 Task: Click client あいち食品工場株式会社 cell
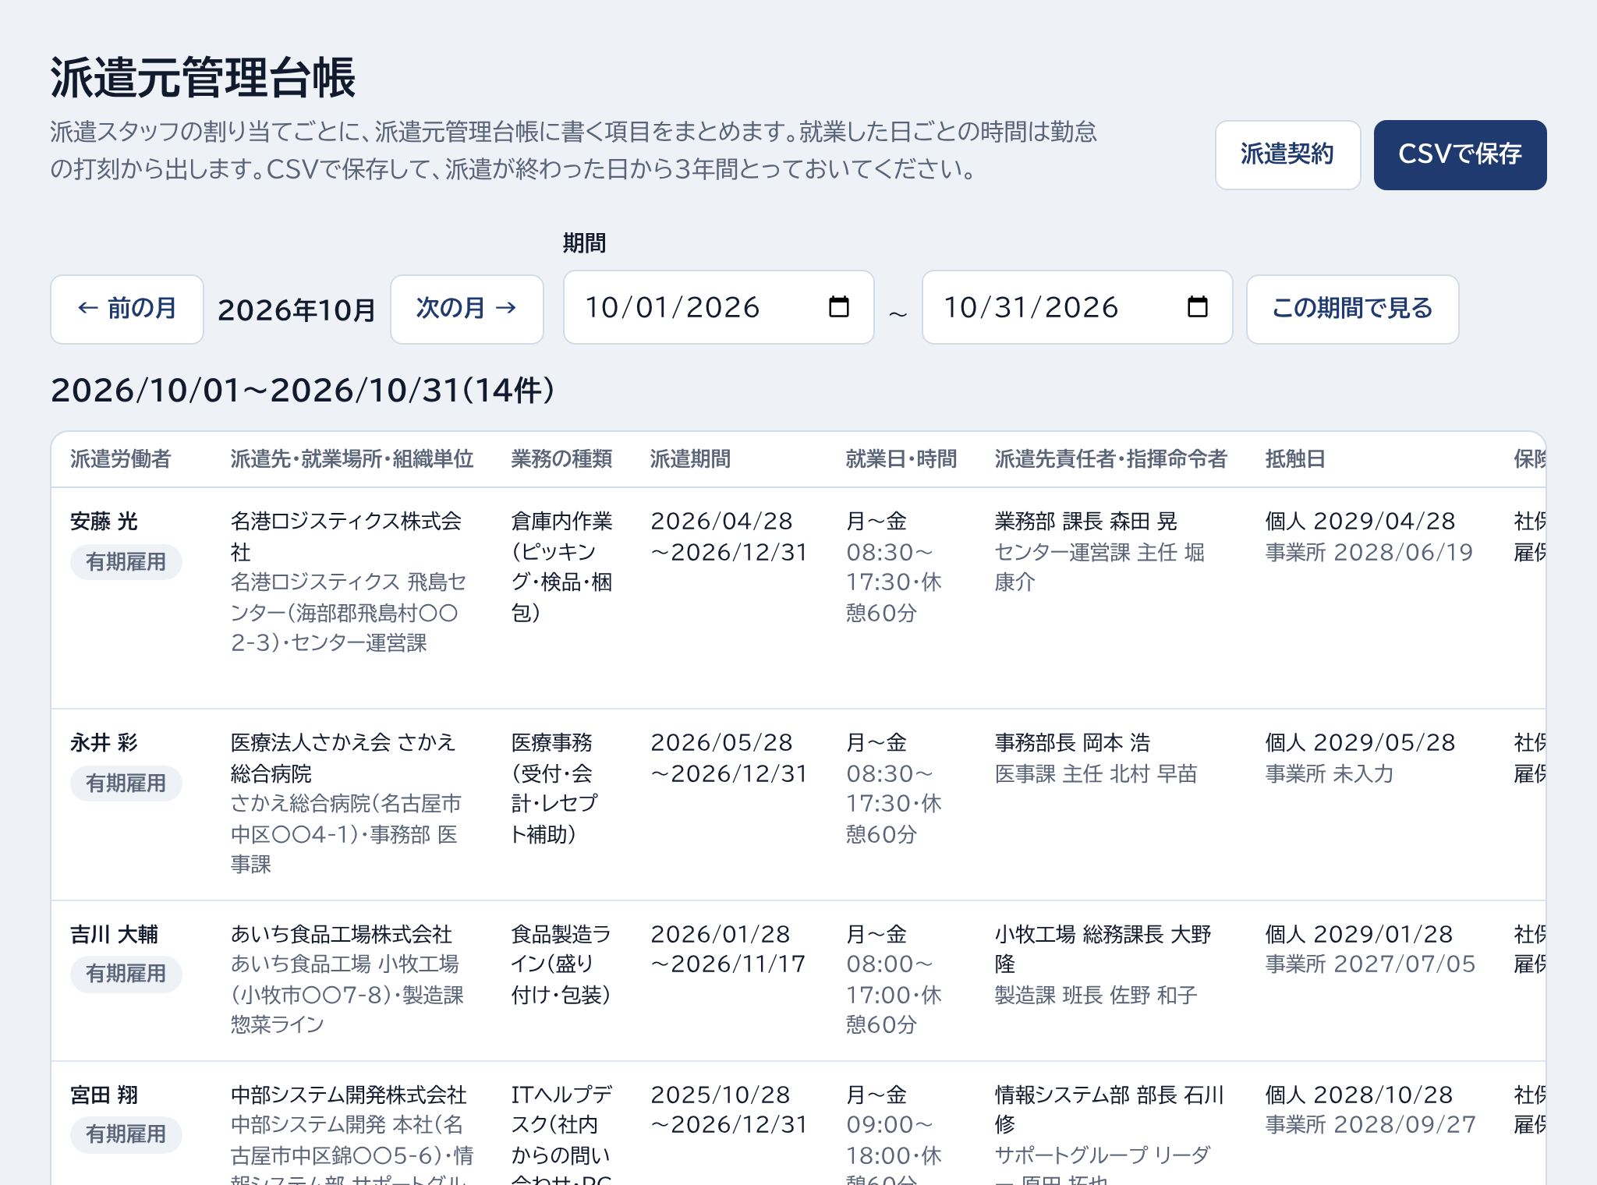342,934
